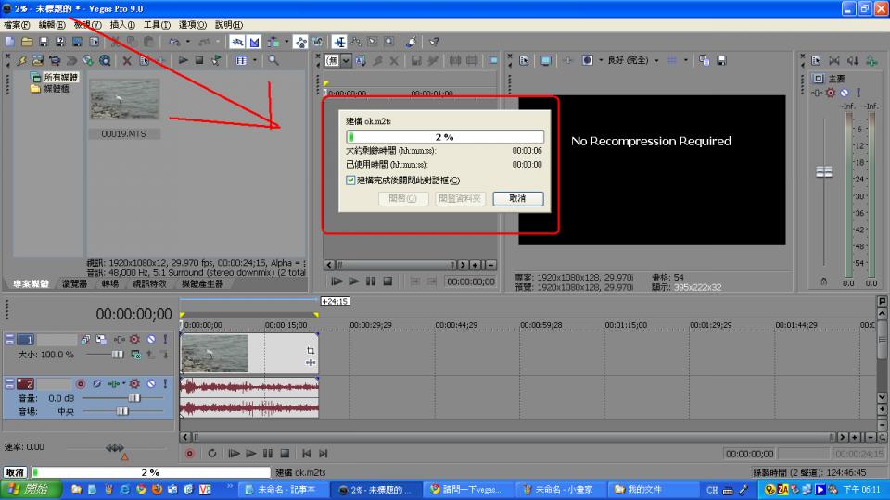This screenshot has width=890, height=500.
Task: Expand the trimmer history (無) dropdown
Action: pos(346,60)
